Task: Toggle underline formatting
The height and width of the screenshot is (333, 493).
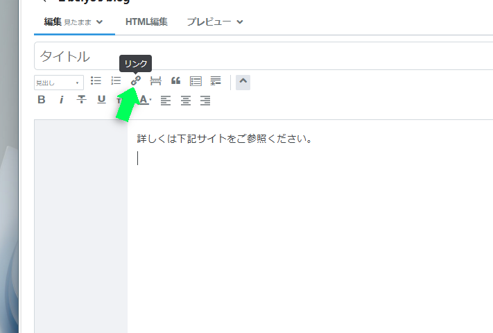Action: tap(101, 100)
